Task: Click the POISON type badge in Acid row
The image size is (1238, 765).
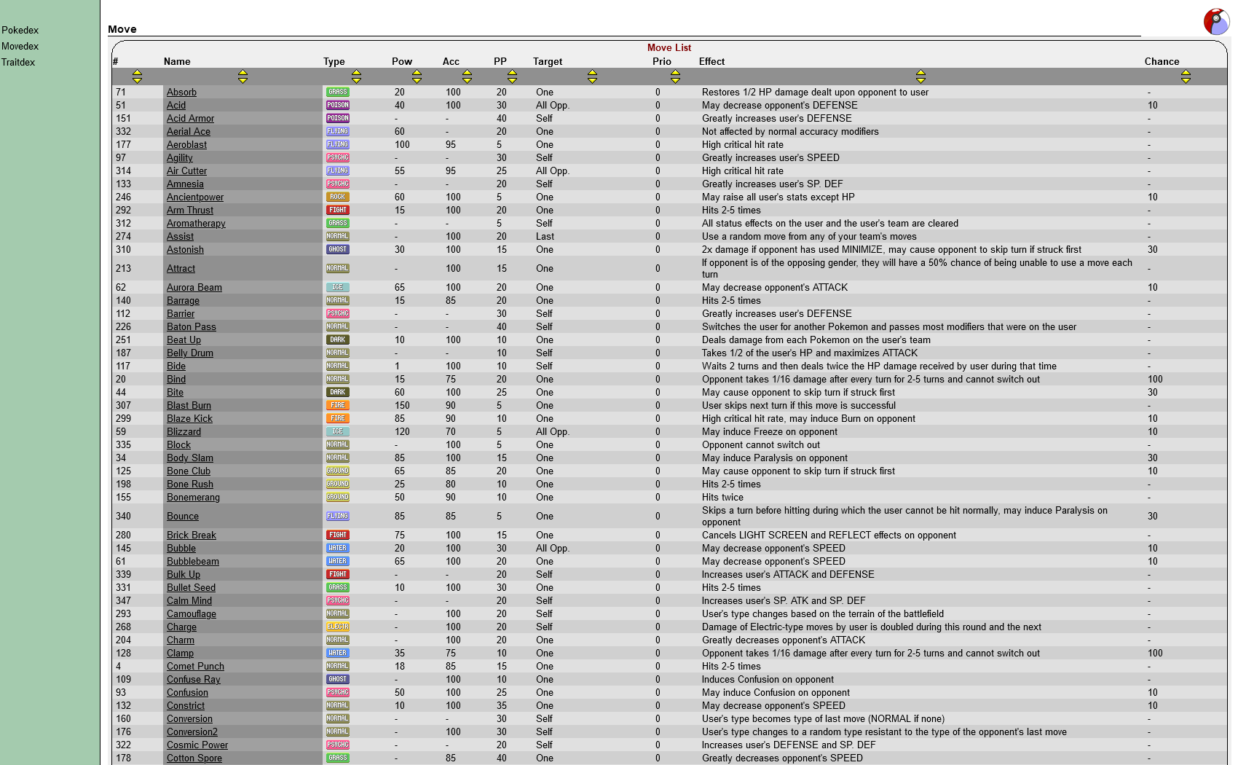Action: pos(338,105)
